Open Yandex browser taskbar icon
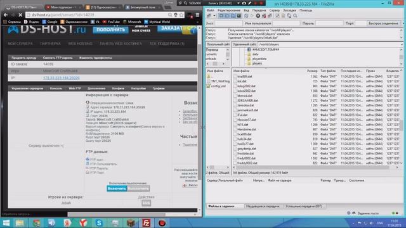This screenshot has width=406, height=228. click(83, 223)
